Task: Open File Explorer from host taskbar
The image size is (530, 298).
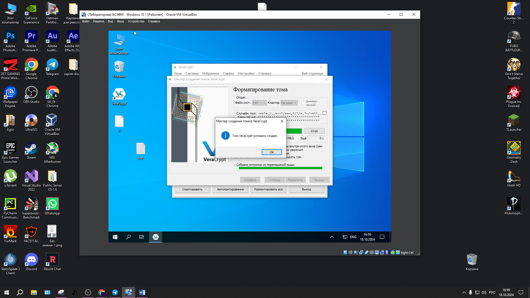Action: click(x=34, y=292)
